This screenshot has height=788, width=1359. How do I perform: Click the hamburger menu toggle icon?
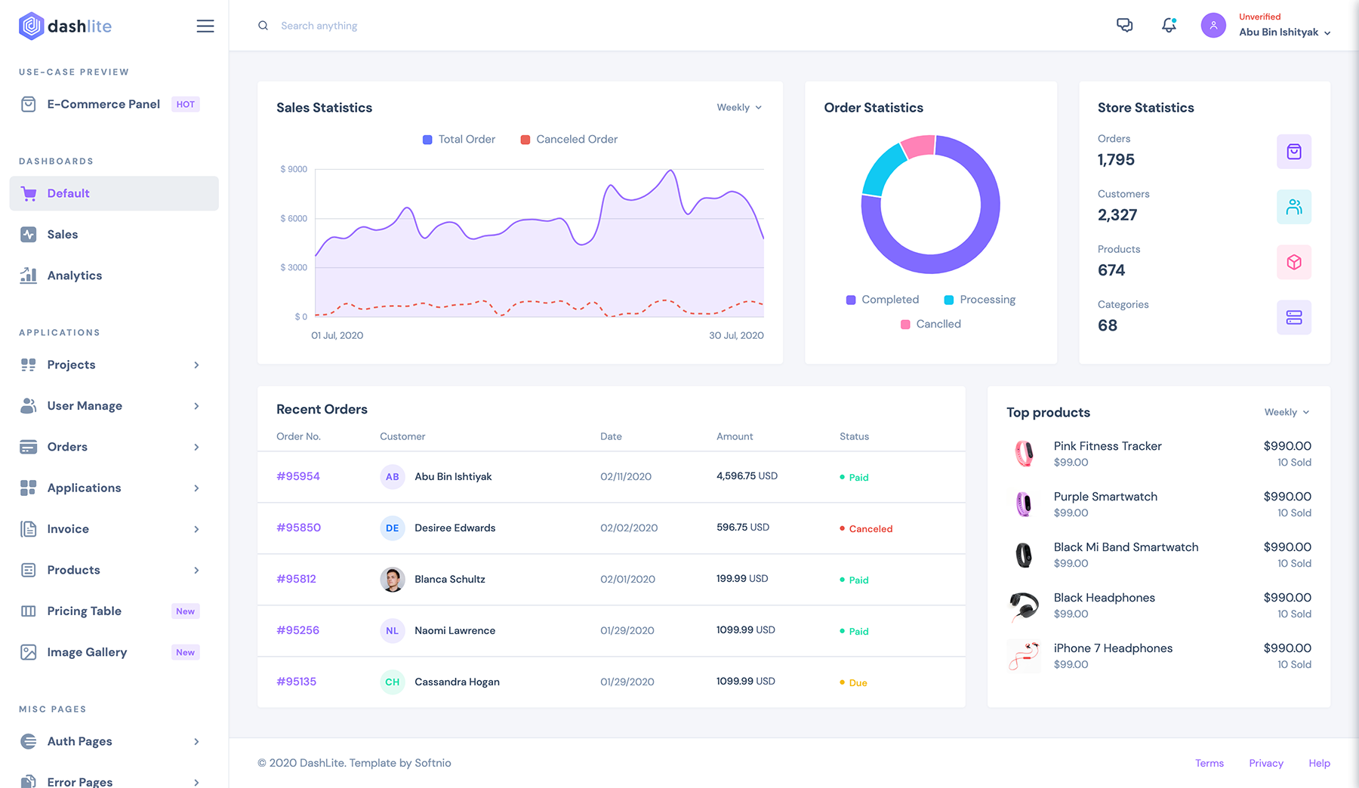tap(205, 26)
